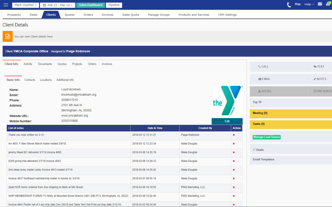
Task: Select the Contacts sub-tab
Action: click(x=30, y=80)
